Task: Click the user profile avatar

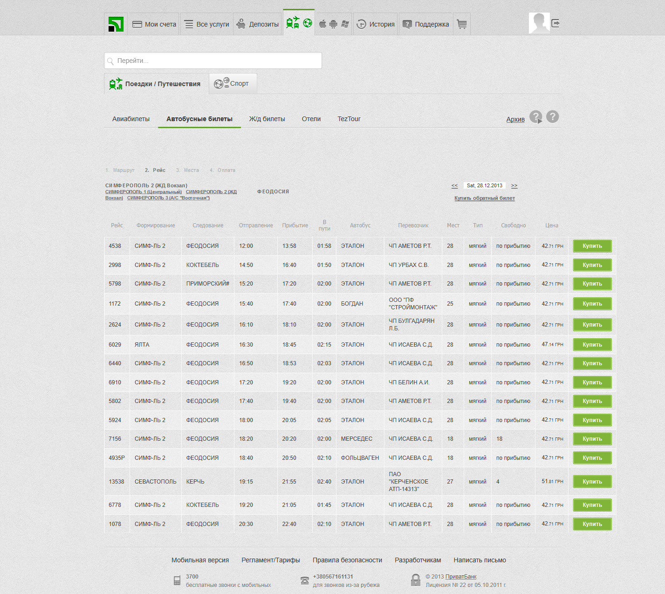Action: coord(539,23)
